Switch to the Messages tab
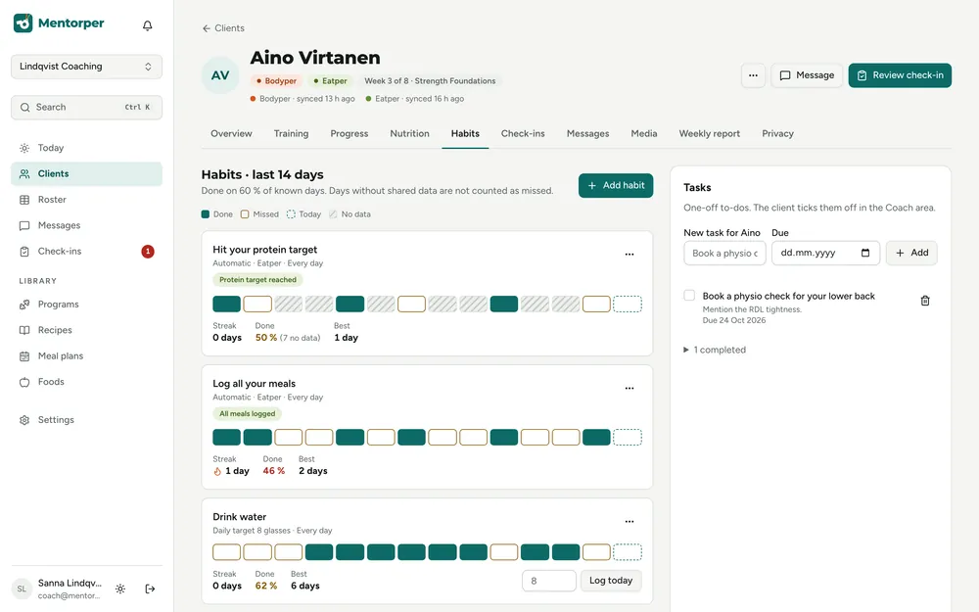This screenshot has height=612, width=979. [x=587, y=133]
